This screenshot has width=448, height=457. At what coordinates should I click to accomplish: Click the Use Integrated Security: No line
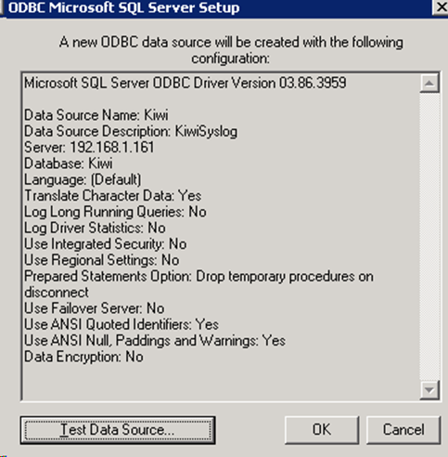tap(106, 244)
